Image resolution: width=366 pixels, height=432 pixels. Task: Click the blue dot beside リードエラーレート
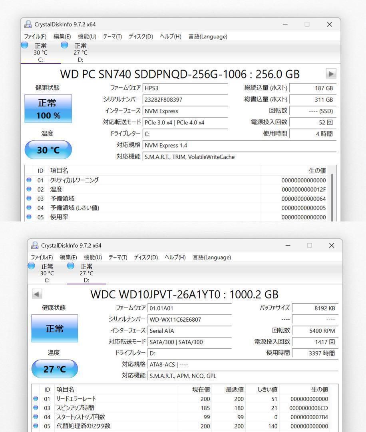click(x=35, y=398)
